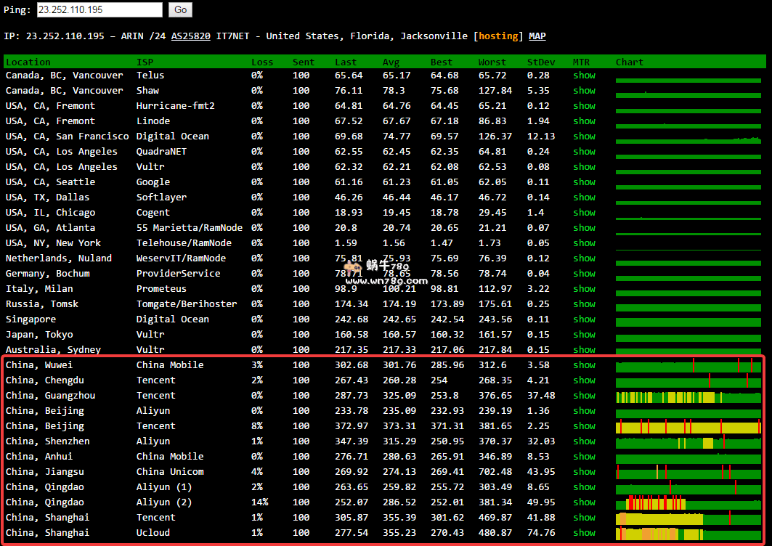Open the MAP link
This screenshot has width=772, height=546.
[537, 36]
